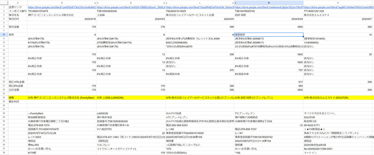Click the 電話:078-858-7270 cell

(62, 125)
